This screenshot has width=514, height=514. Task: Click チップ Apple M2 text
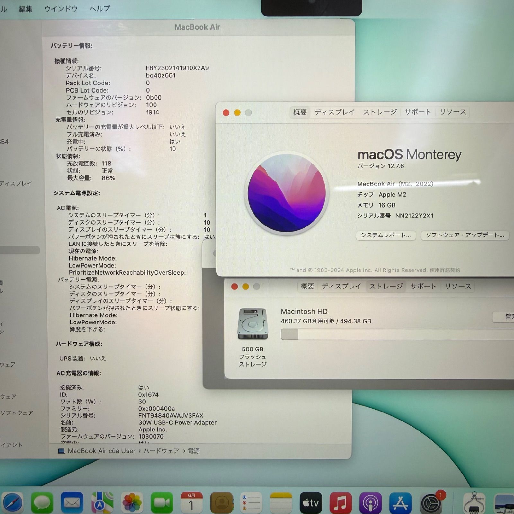(382, 195)
